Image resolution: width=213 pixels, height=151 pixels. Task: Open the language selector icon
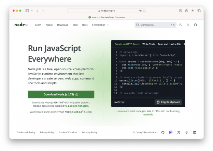pos(188,25)
